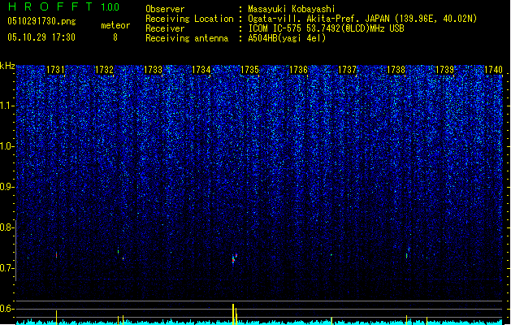Click the Observer label
Viewport: 511px width, 325px height.
coord(165,9)
